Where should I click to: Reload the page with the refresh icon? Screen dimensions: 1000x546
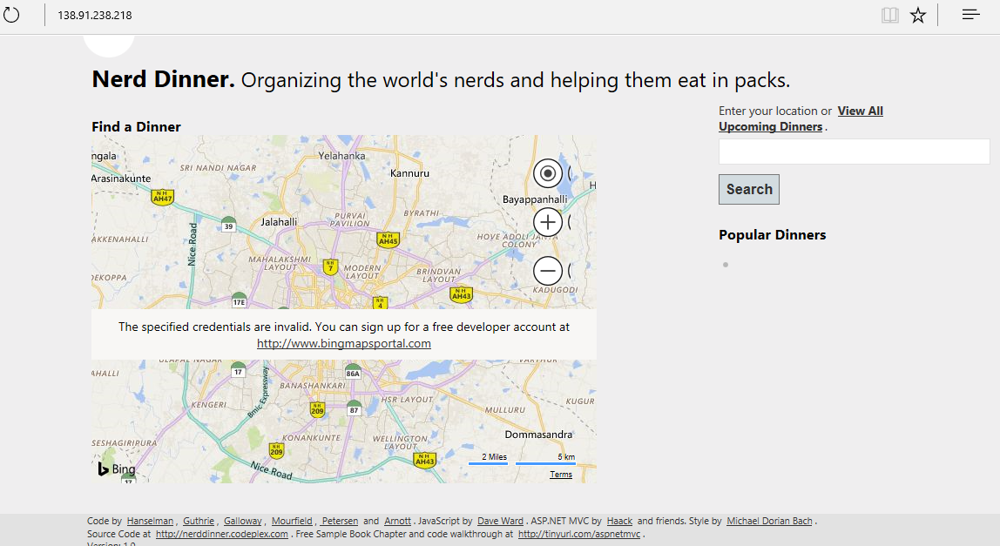point(11,15)
